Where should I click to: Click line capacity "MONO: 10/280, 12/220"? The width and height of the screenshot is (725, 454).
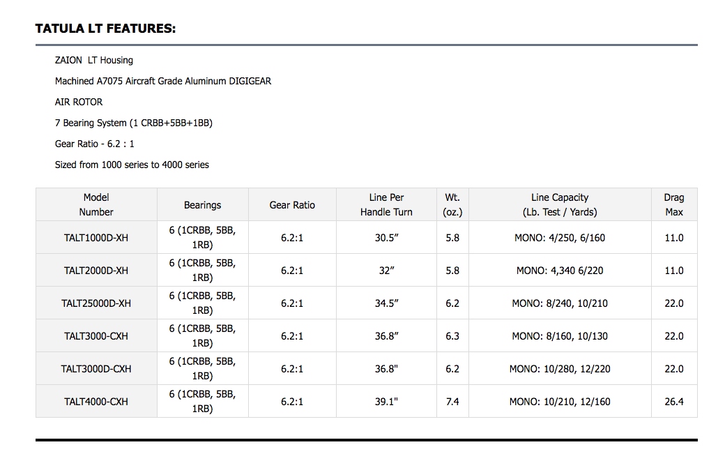point(560,369)
